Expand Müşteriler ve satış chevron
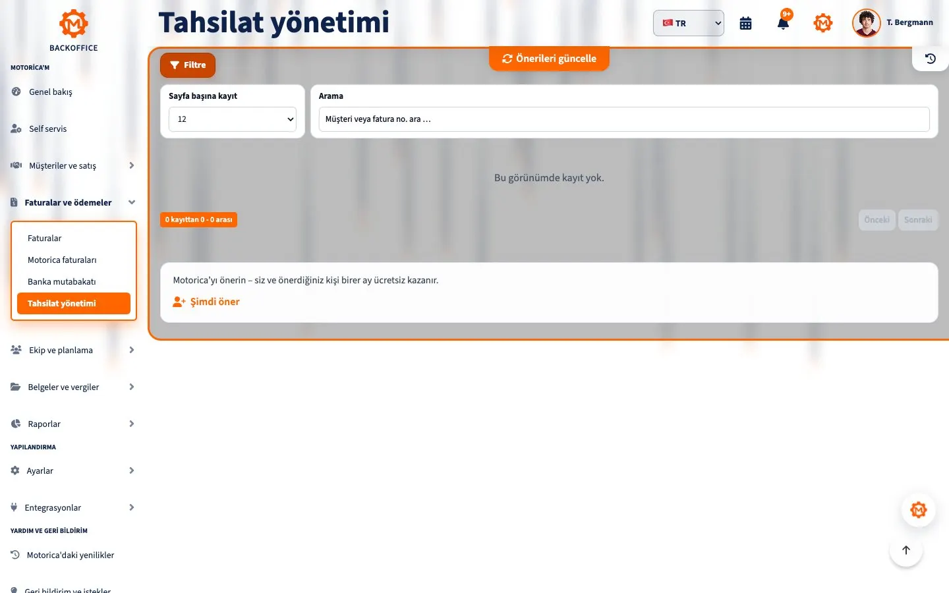 tap(132, 165)
